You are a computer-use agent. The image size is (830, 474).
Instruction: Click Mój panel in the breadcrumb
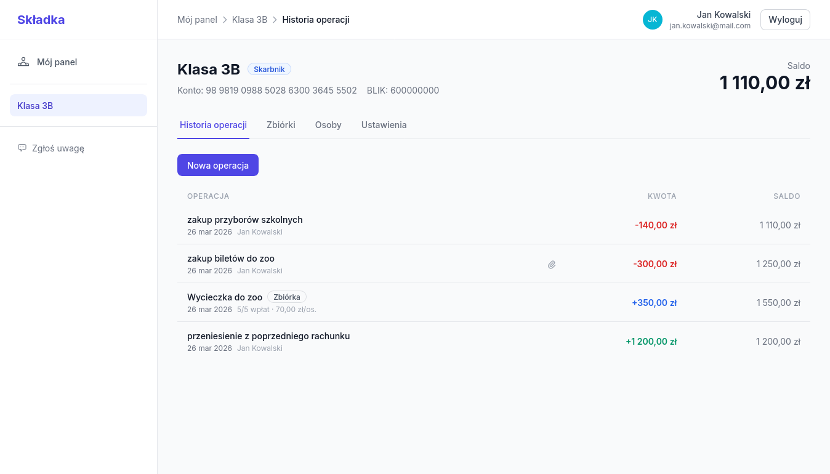(197, 20)
